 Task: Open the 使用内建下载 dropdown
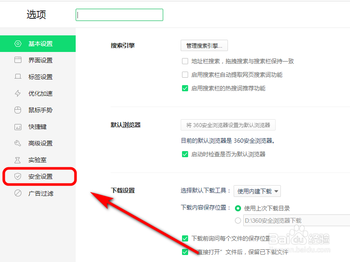point(257,191)
